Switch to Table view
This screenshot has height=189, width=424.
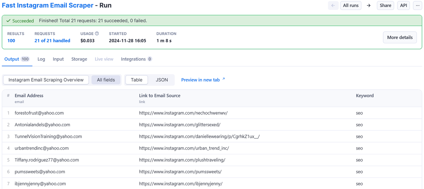pyautogui.click(x=136, y=80)
